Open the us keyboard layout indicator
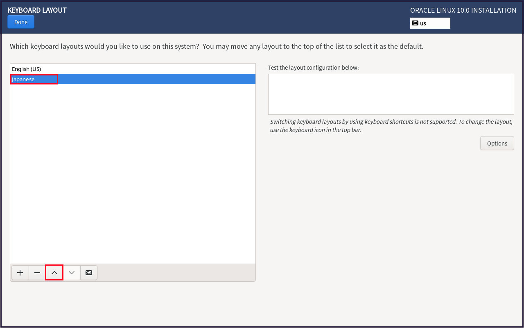524x328 pixels. click(430, 23)
